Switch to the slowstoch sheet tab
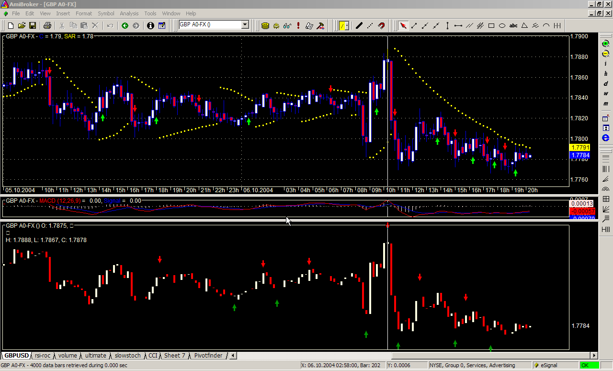The image size is (613, 371). [x=128, y=356]
